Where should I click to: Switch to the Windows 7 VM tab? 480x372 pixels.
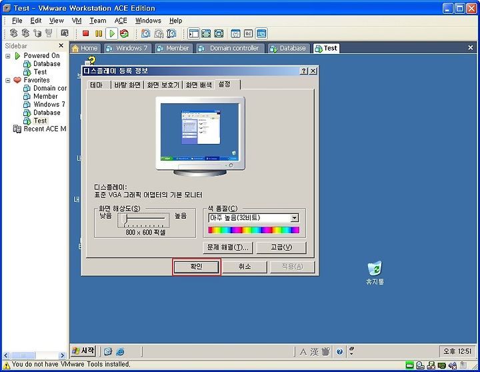tap(127, 48)
